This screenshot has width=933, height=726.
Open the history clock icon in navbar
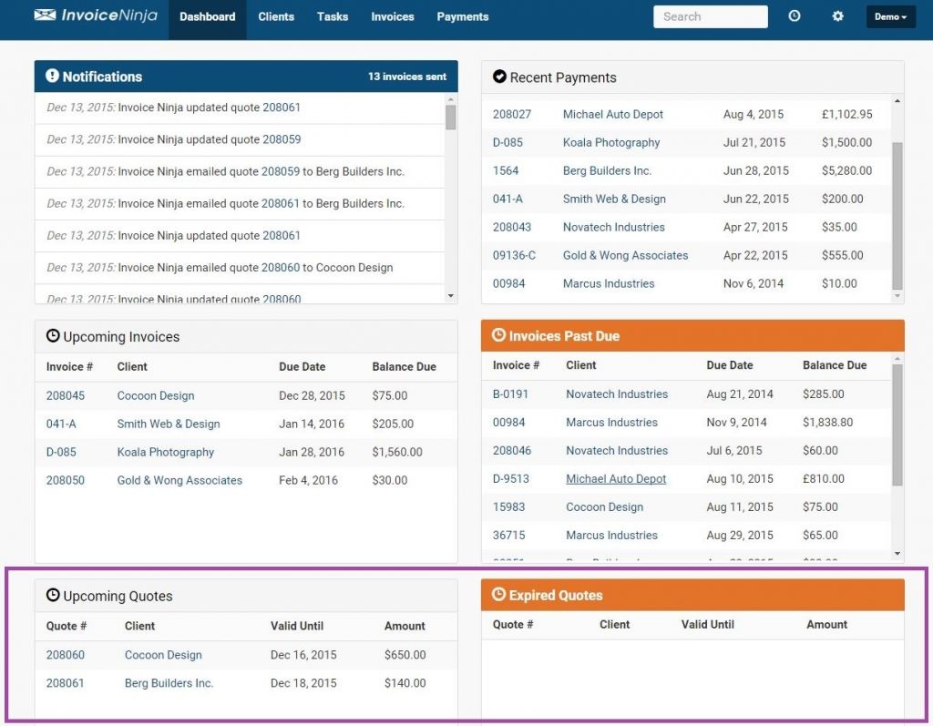point(795,16)
